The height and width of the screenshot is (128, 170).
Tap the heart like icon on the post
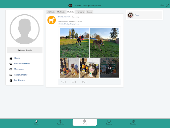(x=63, y=82)
